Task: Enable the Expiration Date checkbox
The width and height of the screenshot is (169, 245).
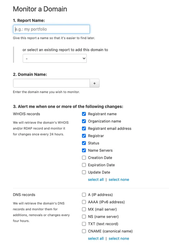Action: pos(84,165)
